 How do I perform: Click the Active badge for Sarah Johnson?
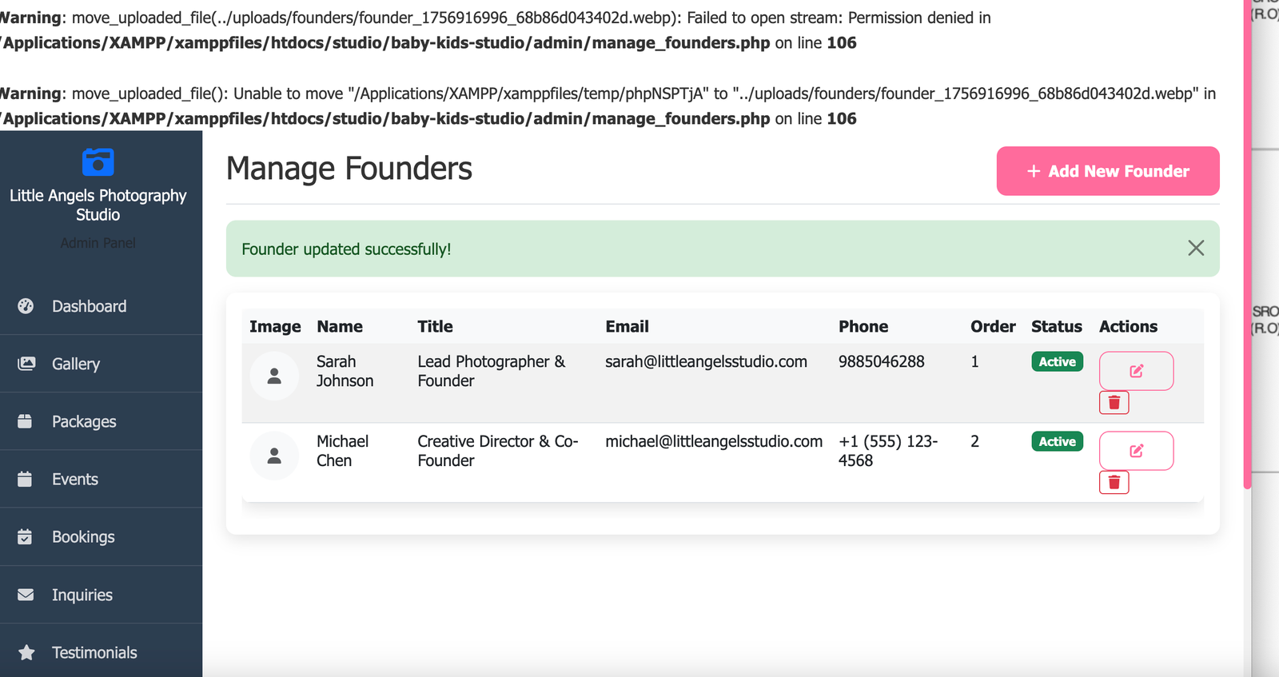(x=1057, y=362)
